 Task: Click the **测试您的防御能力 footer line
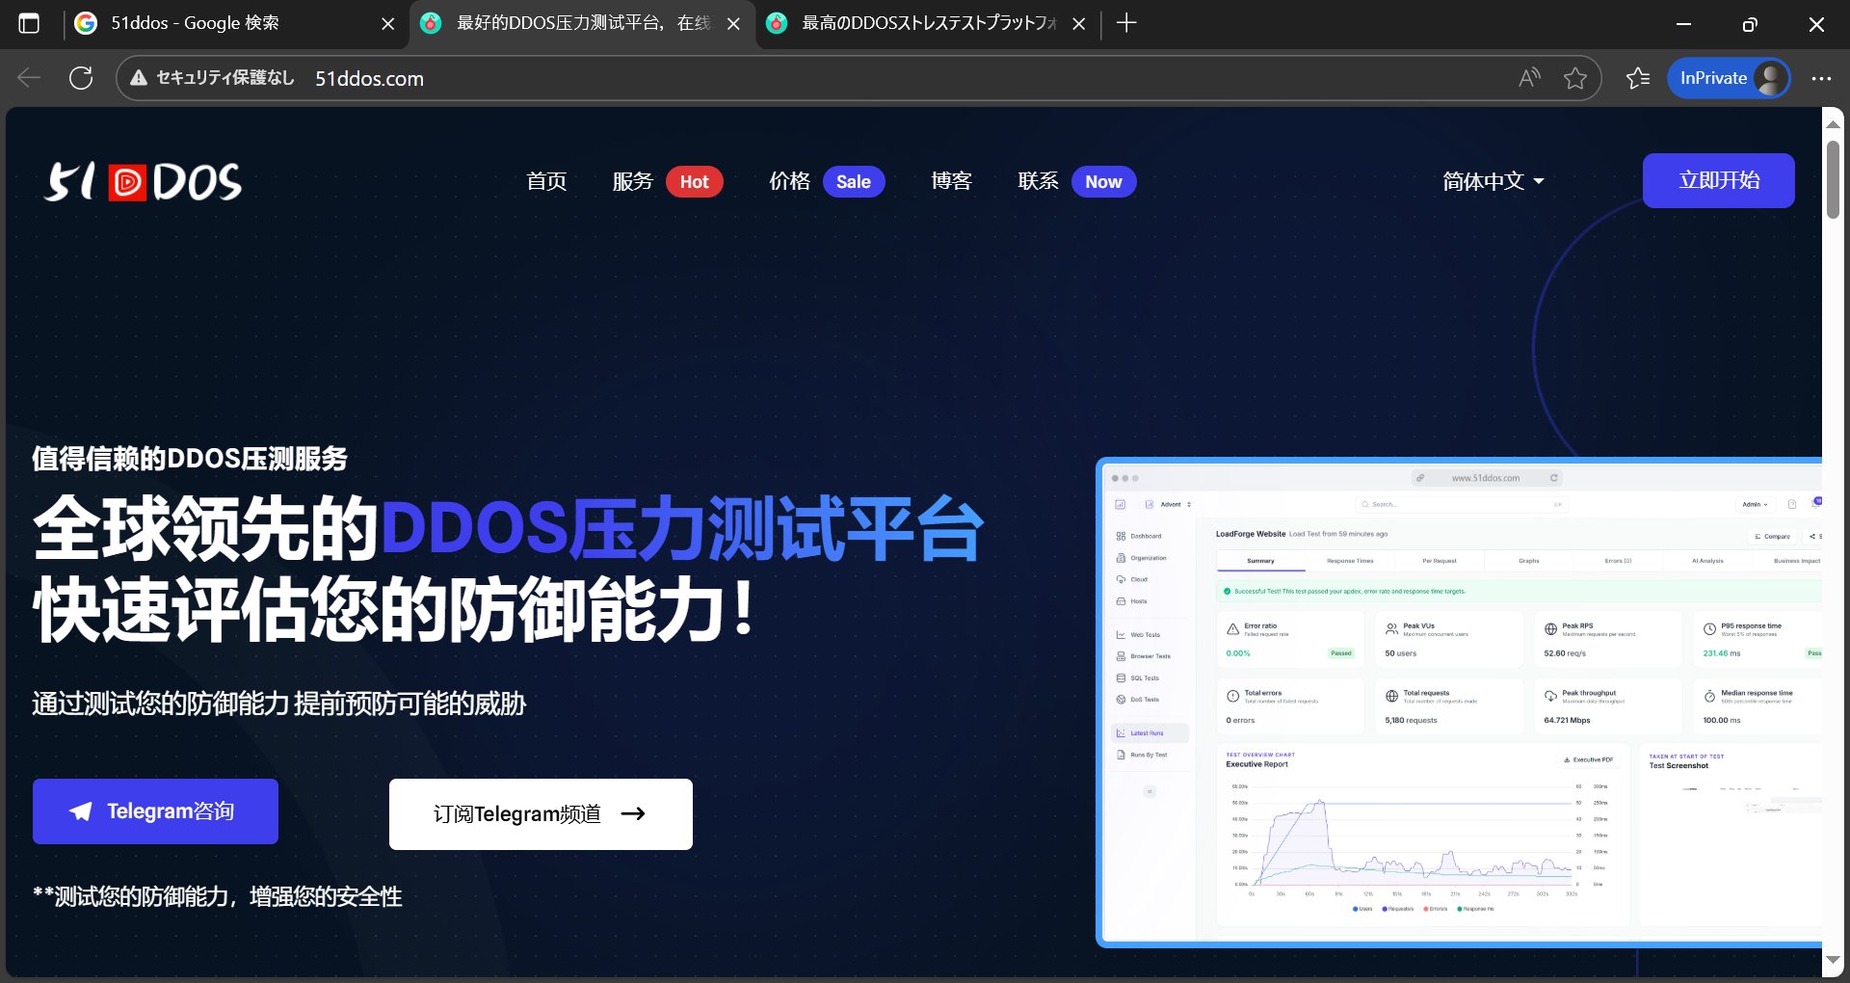[x=218, y=897]
